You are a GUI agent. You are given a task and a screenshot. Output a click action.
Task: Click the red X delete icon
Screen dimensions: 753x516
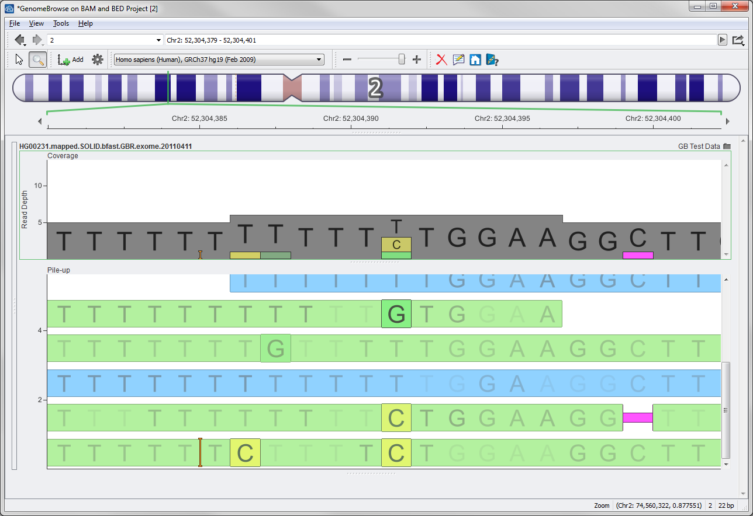[441, 60]
